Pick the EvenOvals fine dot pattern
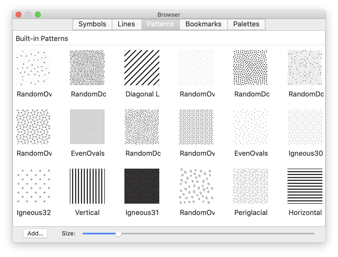 tap(87, 127)
